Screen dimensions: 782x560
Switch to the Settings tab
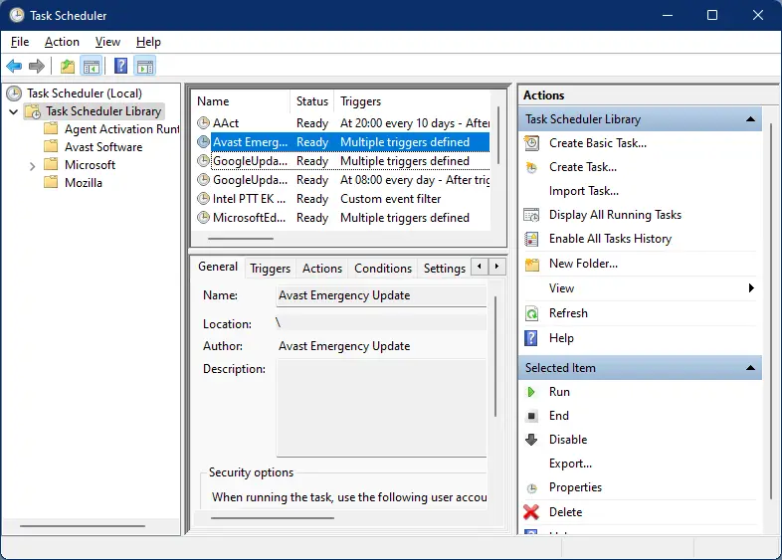pos(445,269)
